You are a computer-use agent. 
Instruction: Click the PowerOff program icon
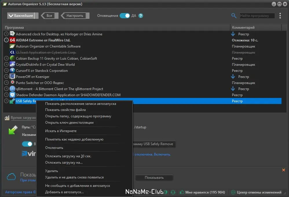coord(12,76)
